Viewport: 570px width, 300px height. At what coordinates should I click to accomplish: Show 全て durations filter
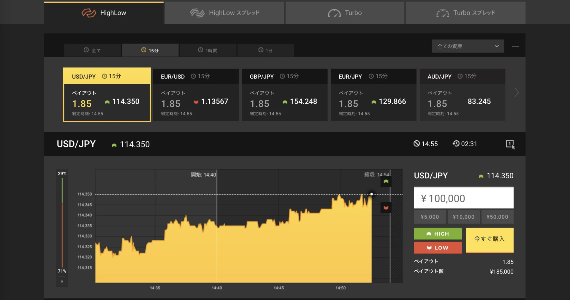point(92,50)
